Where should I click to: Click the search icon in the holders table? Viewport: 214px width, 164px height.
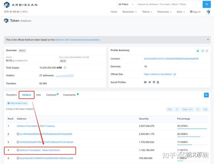[206, 95]
